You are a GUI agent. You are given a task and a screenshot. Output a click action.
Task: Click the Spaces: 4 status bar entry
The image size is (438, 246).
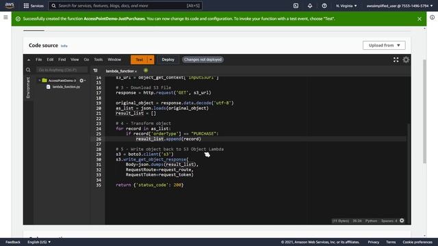point(389,221)
